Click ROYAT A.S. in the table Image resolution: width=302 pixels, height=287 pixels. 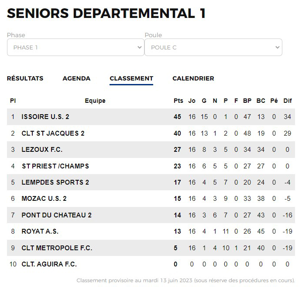40,231
